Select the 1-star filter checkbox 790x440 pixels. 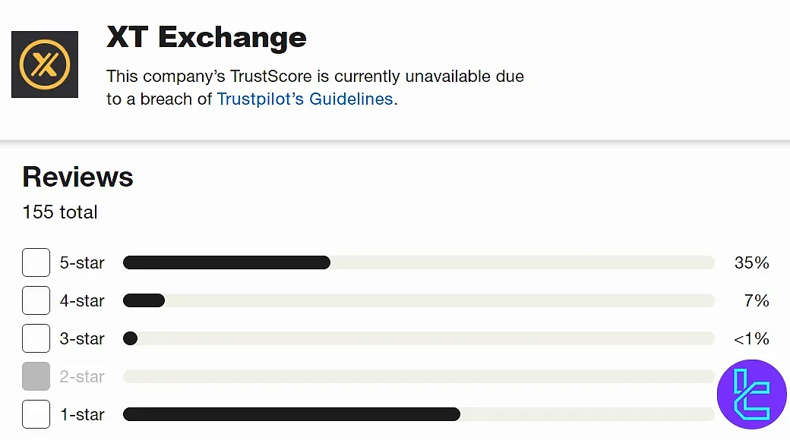point(36,414)
